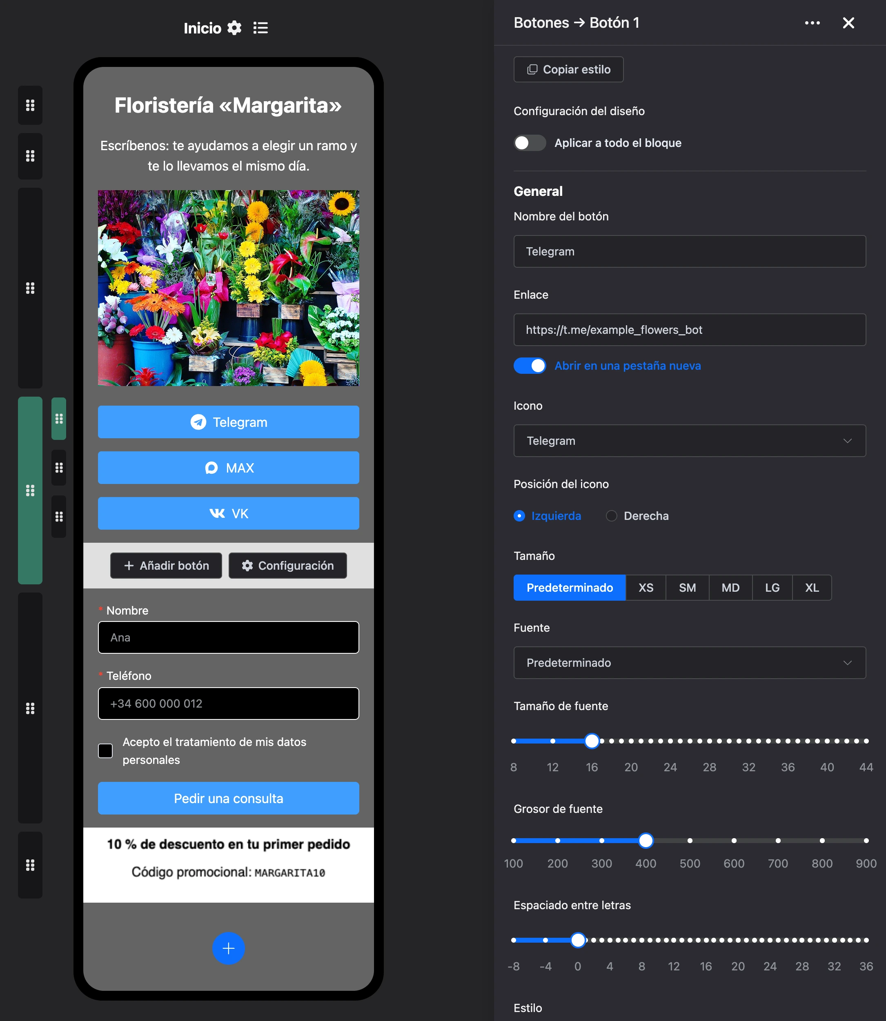Click the Floristería «Margarita» heading
Viewport: 886px width, 1021px height.
pos(228,105)
